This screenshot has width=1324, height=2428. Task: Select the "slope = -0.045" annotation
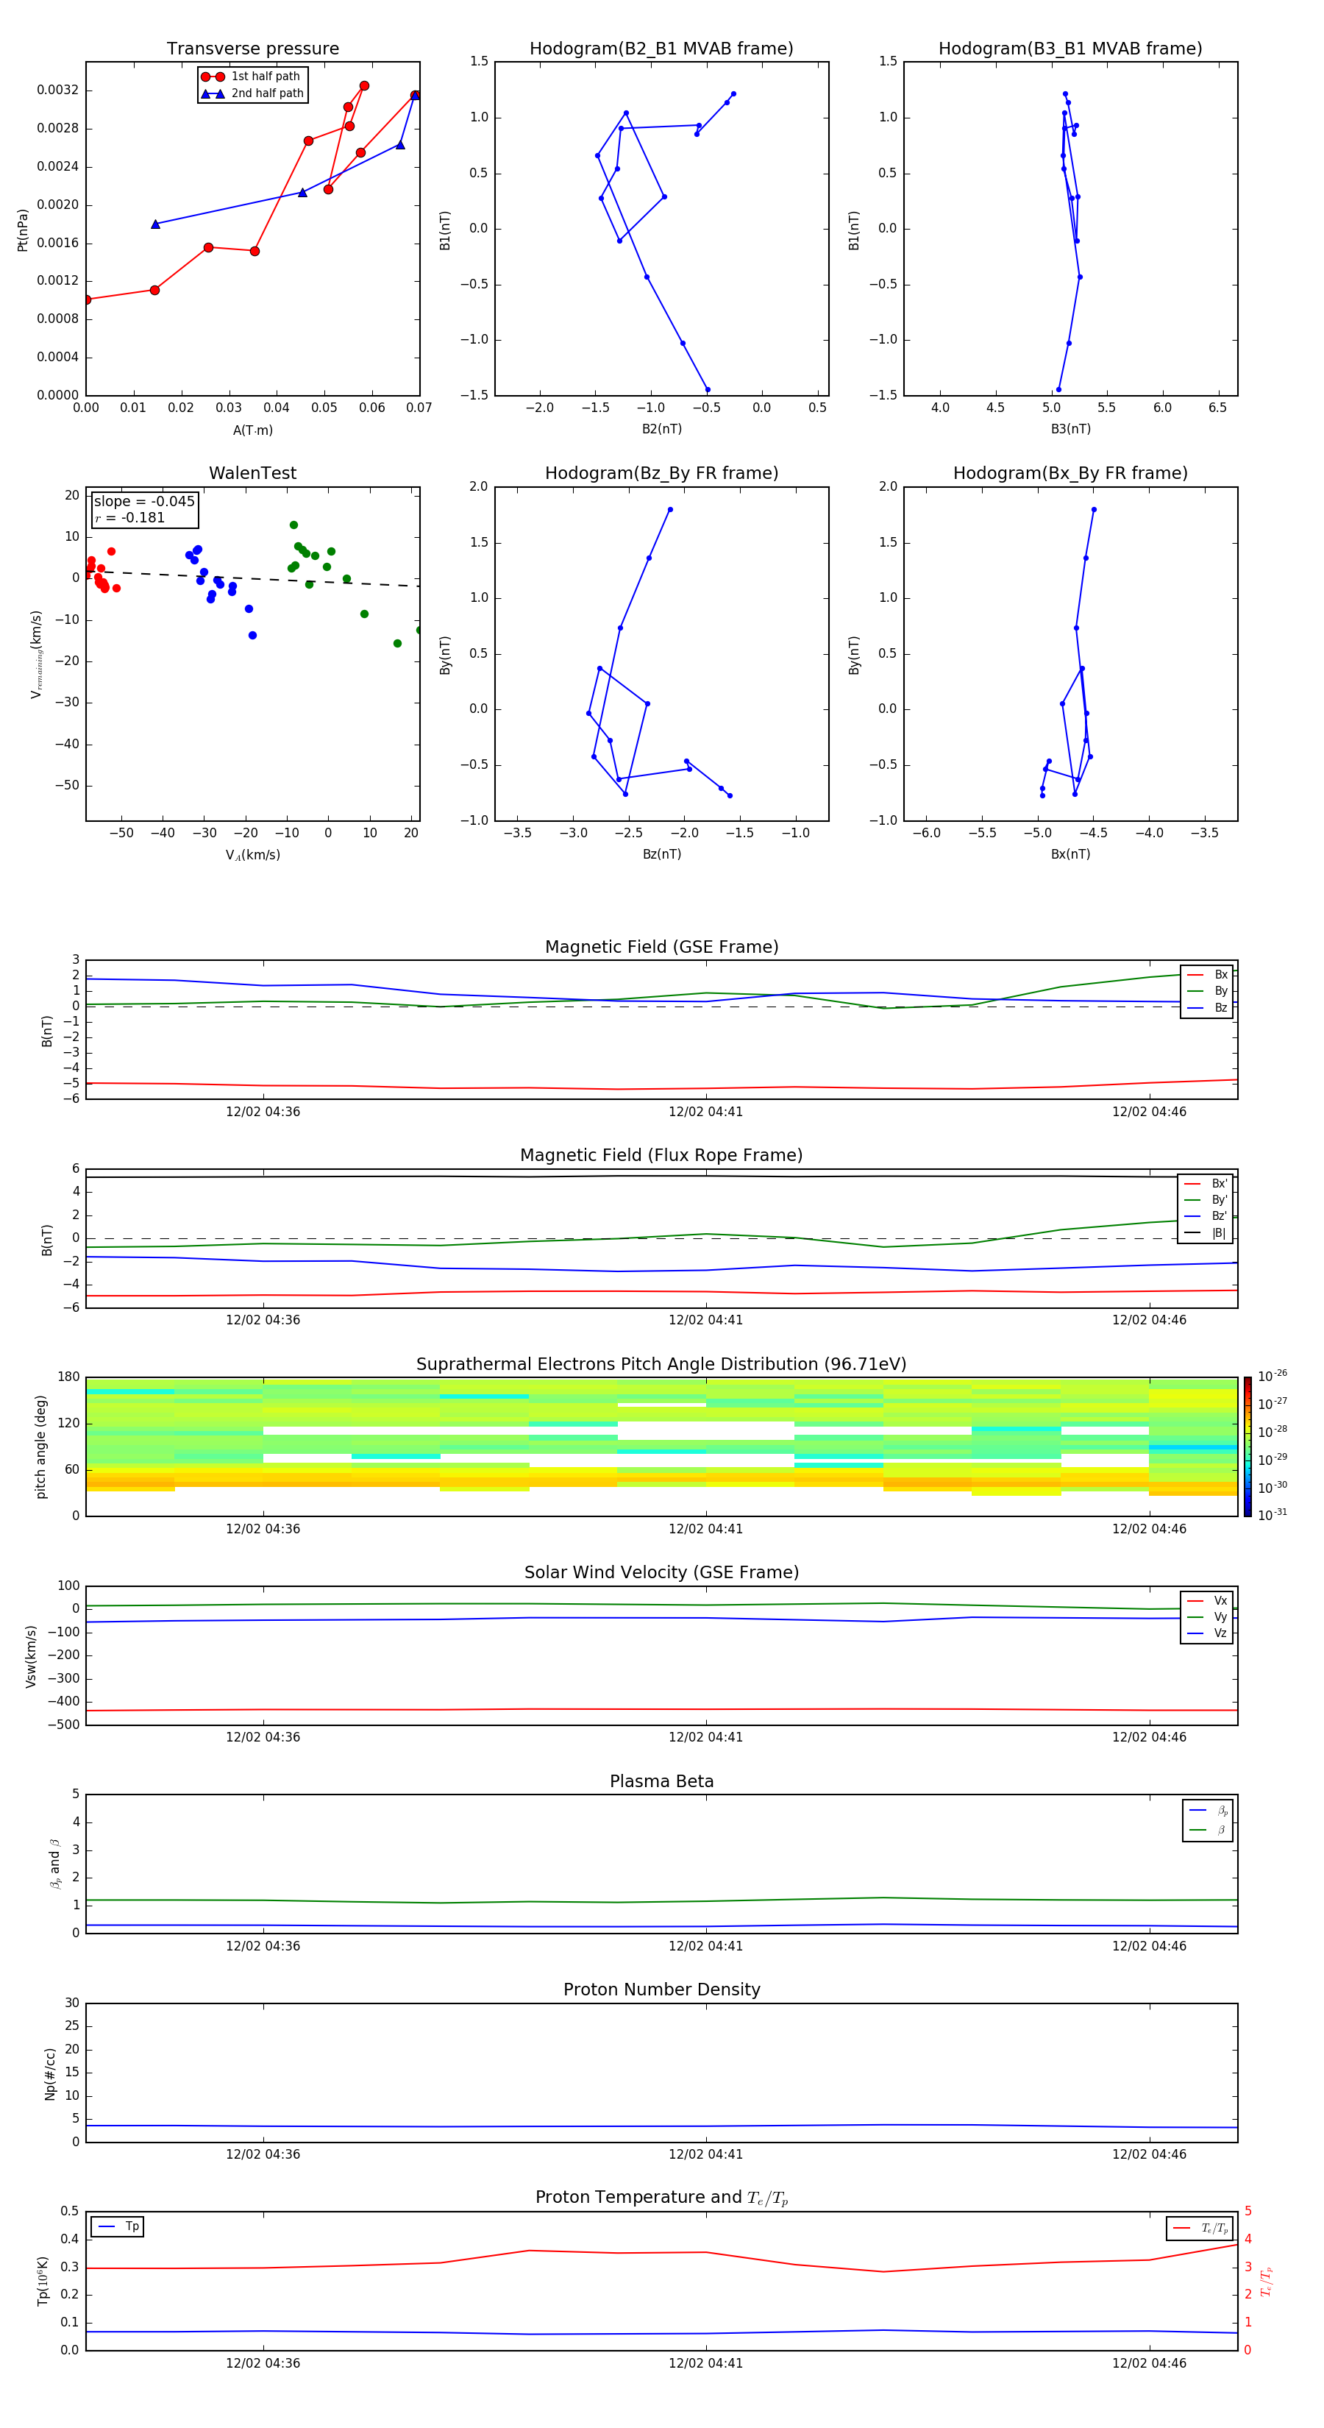point(144,502)
